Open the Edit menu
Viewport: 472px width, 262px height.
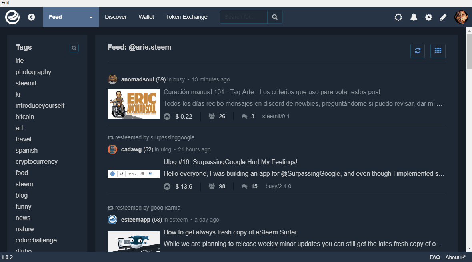coord(6,3)
